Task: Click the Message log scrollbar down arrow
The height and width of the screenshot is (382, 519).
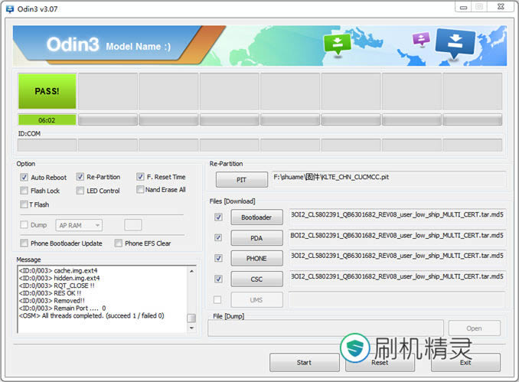Action: pos(191,328)
